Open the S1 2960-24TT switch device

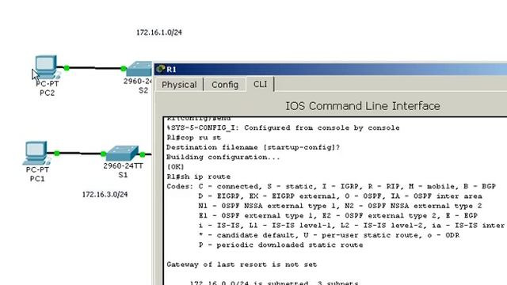(123, 154)
